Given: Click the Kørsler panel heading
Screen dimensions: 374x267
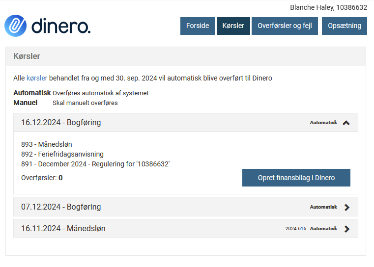Looking at the screenshot, I should coord(27,56).
